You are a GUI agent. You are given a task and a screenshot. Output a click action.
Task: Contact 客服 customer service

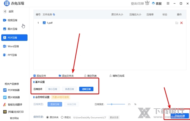click(x=157, y=3)
